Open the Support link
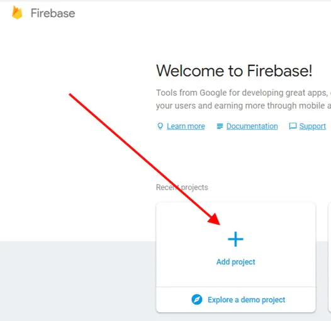 tap(312, 127)
